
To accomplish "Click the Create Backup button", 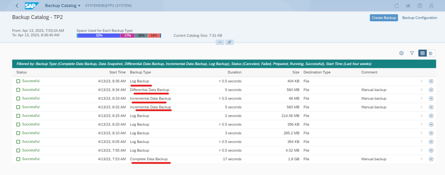I will 384,17.
